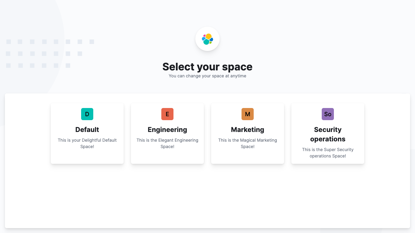This screenshot has width=415, height=233.
Task: Select the Default space avatar
Action: point(87,114)
